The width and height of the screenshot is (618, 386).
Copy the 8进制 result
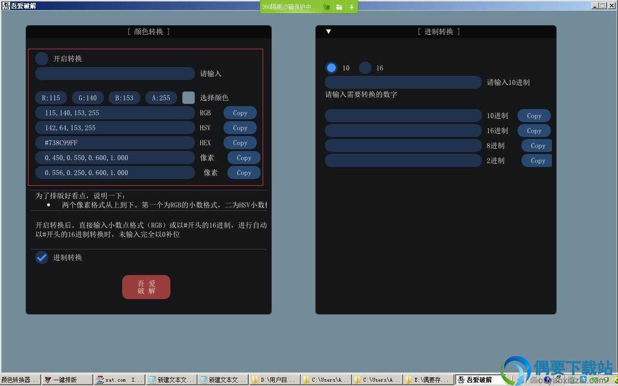coord(536,146)
